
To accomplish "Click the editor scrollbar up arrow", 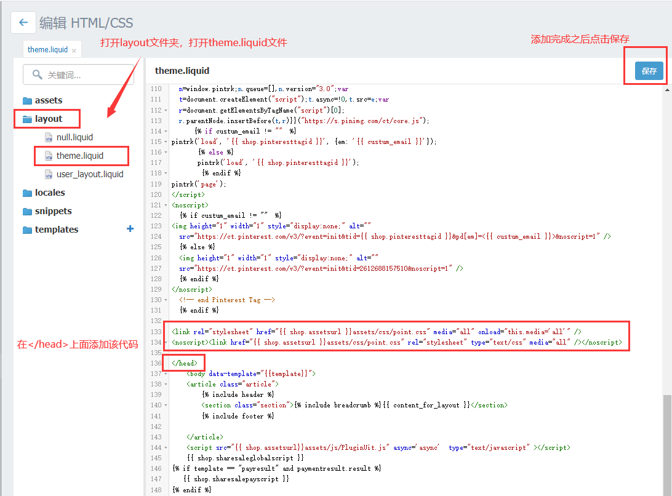I will point(667,90).
